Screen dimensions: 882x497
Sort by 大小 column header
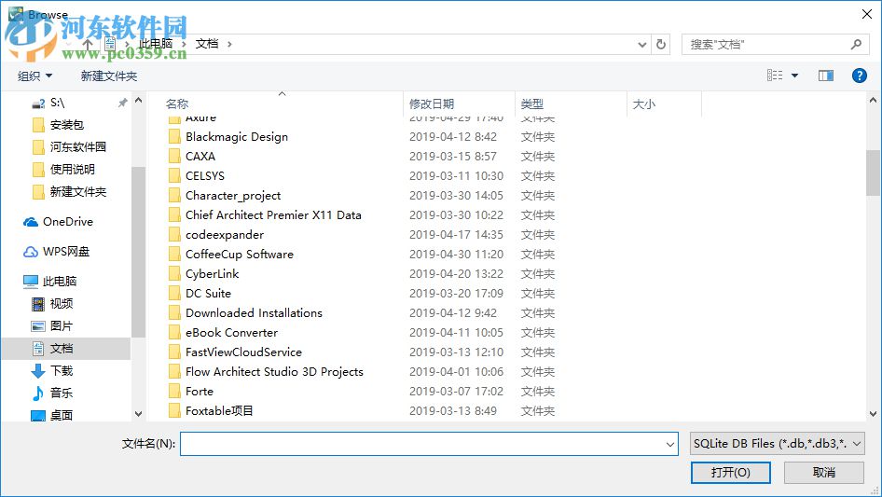644,104
